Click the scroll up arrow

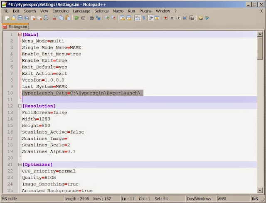tap(260, 34)
